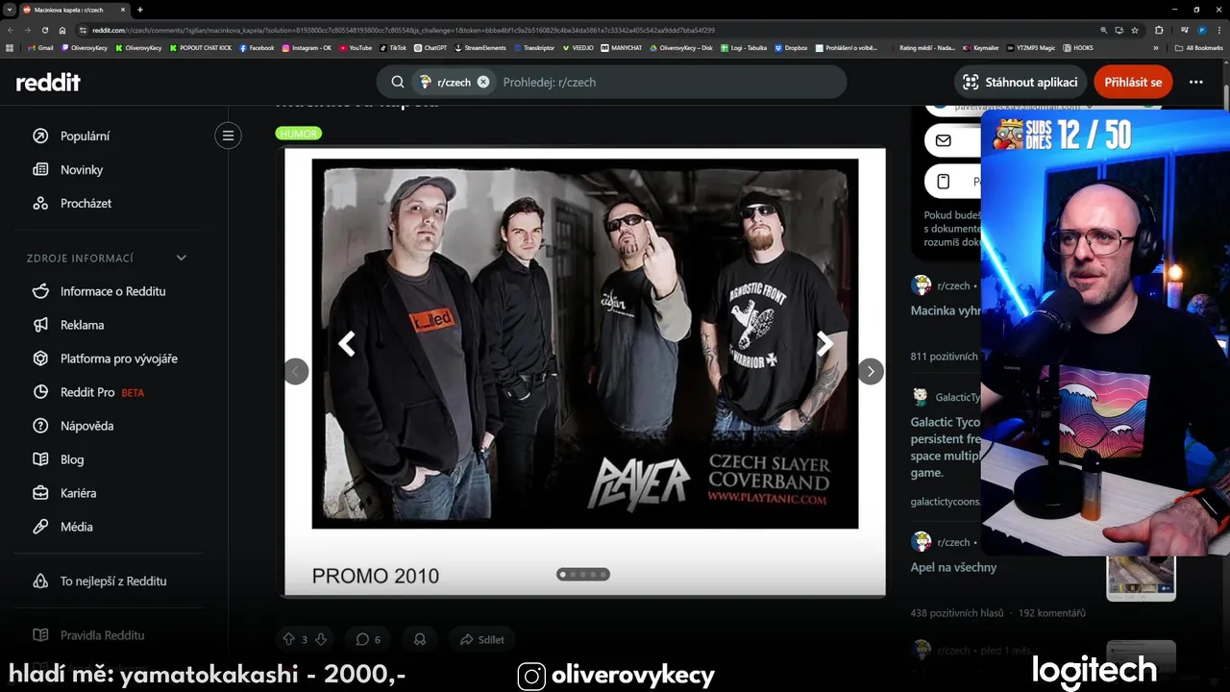
Task: Open the Dropbox bookmark
Action: pyautogui.click(x=790, y=47)
